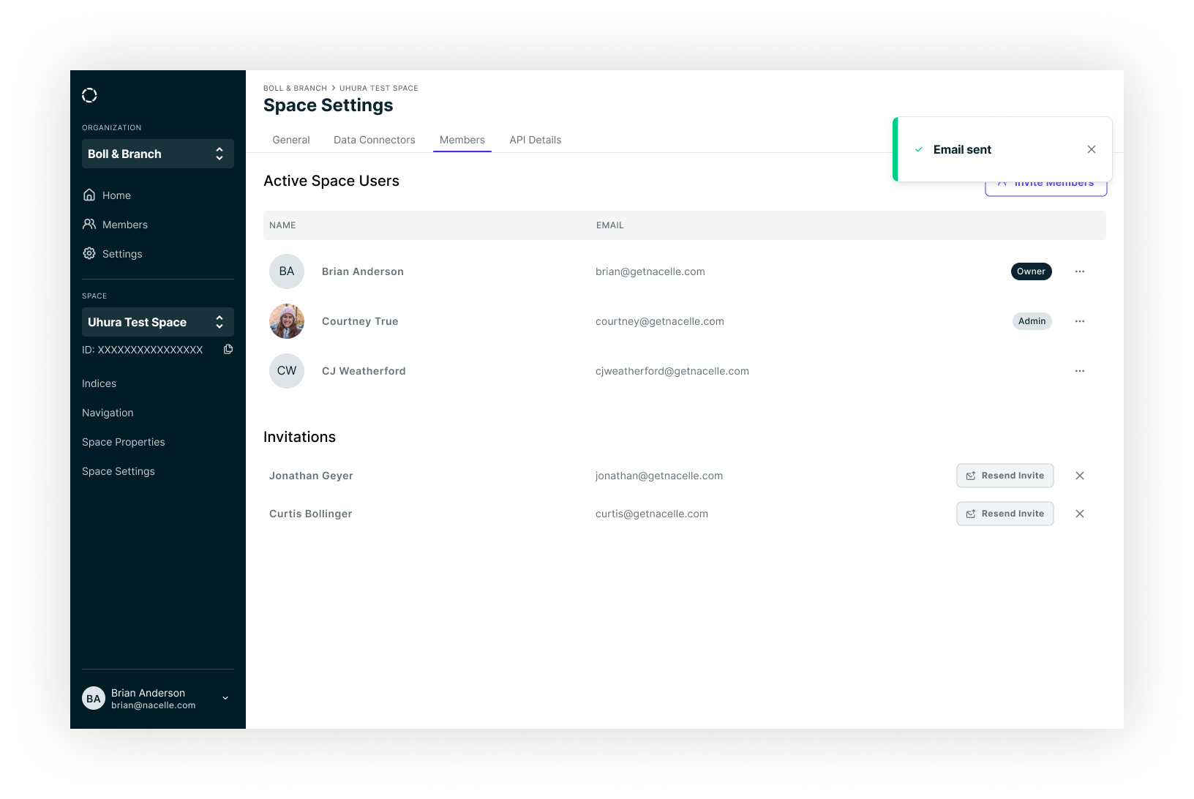Select the Members tab
The image size is (1194, 799).
(x=462, y=140)
